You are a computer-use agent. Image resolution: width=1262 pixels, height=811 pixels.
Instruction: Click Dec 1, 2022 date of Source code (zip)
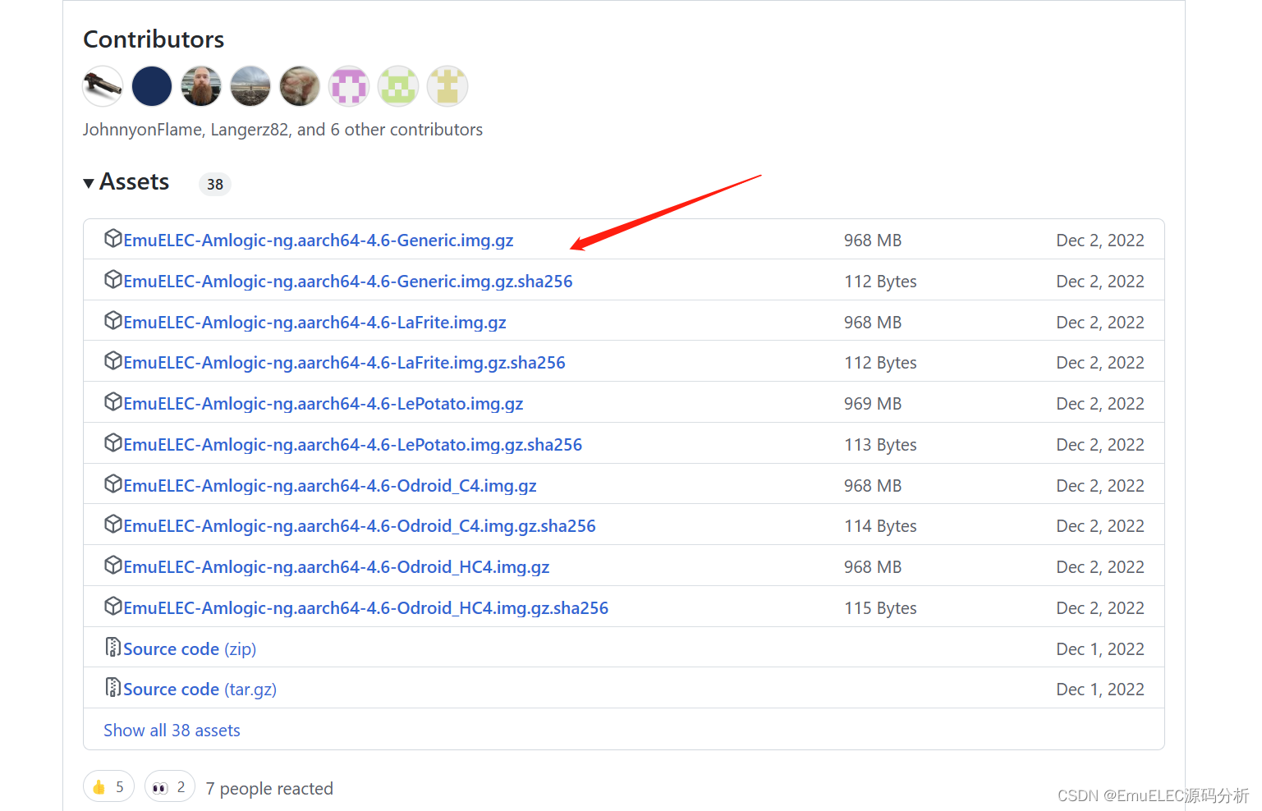[1100, 649]
